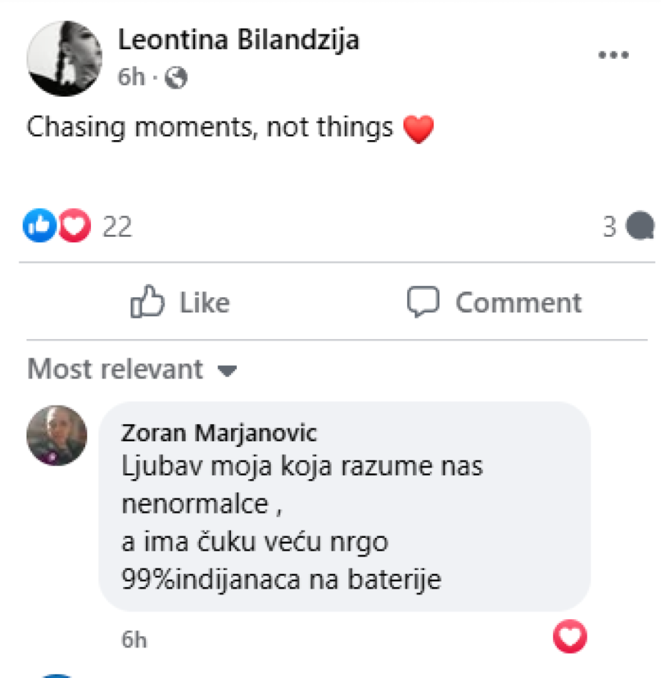The width and height of the screenshot is (661, 678).
Task: Click the comment bubble icon next to 3
Action: [x=640, y=227]
